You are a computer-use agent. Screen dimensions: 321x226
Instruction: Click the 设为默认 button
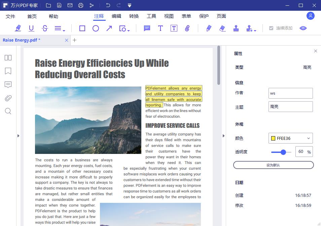point(273,165)
